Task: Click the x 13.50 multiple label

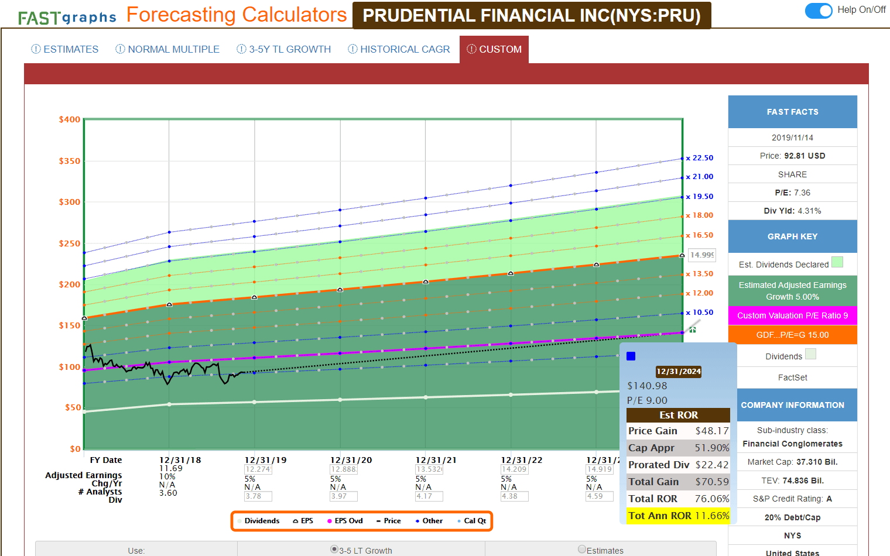Action: tap(700, 274)
